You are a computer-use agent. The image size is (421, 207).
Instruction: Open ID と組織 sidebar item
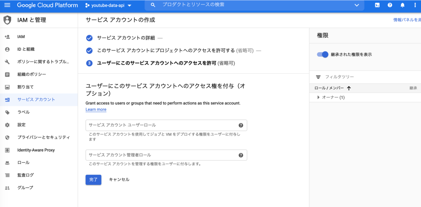(39, 49)
